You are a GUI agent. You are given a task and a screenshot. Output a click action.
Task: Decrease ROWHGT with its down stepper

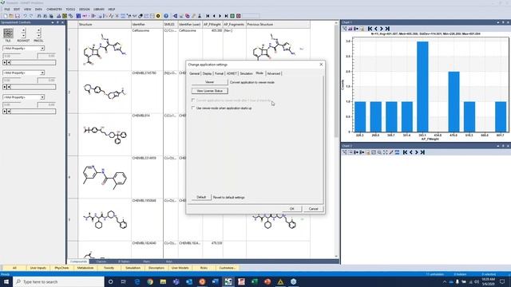pos(23,35)
